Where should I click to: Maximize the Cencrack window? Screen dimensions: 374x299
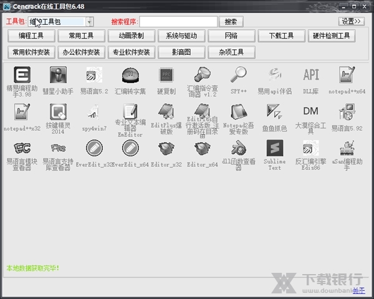click(354, 7)
